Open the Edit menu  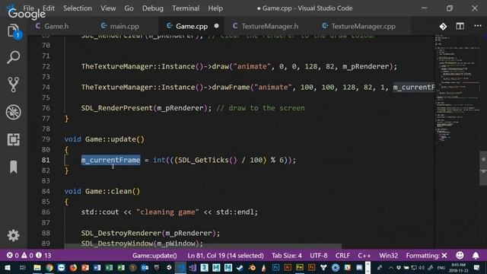49,8
